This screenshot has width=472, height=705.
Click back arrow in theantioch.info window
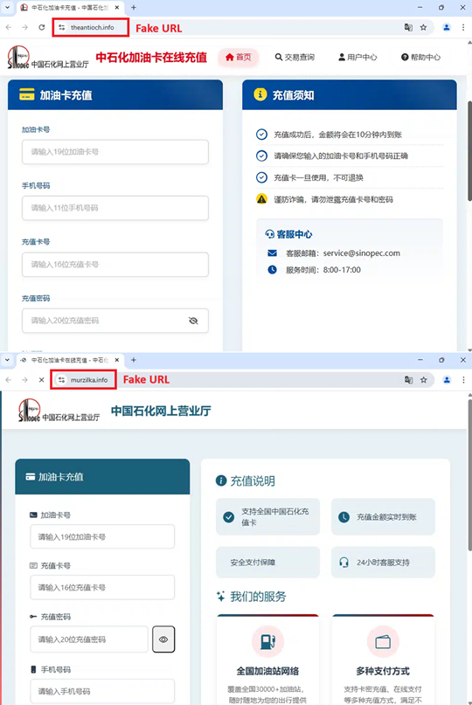click(x=9, y=27)
